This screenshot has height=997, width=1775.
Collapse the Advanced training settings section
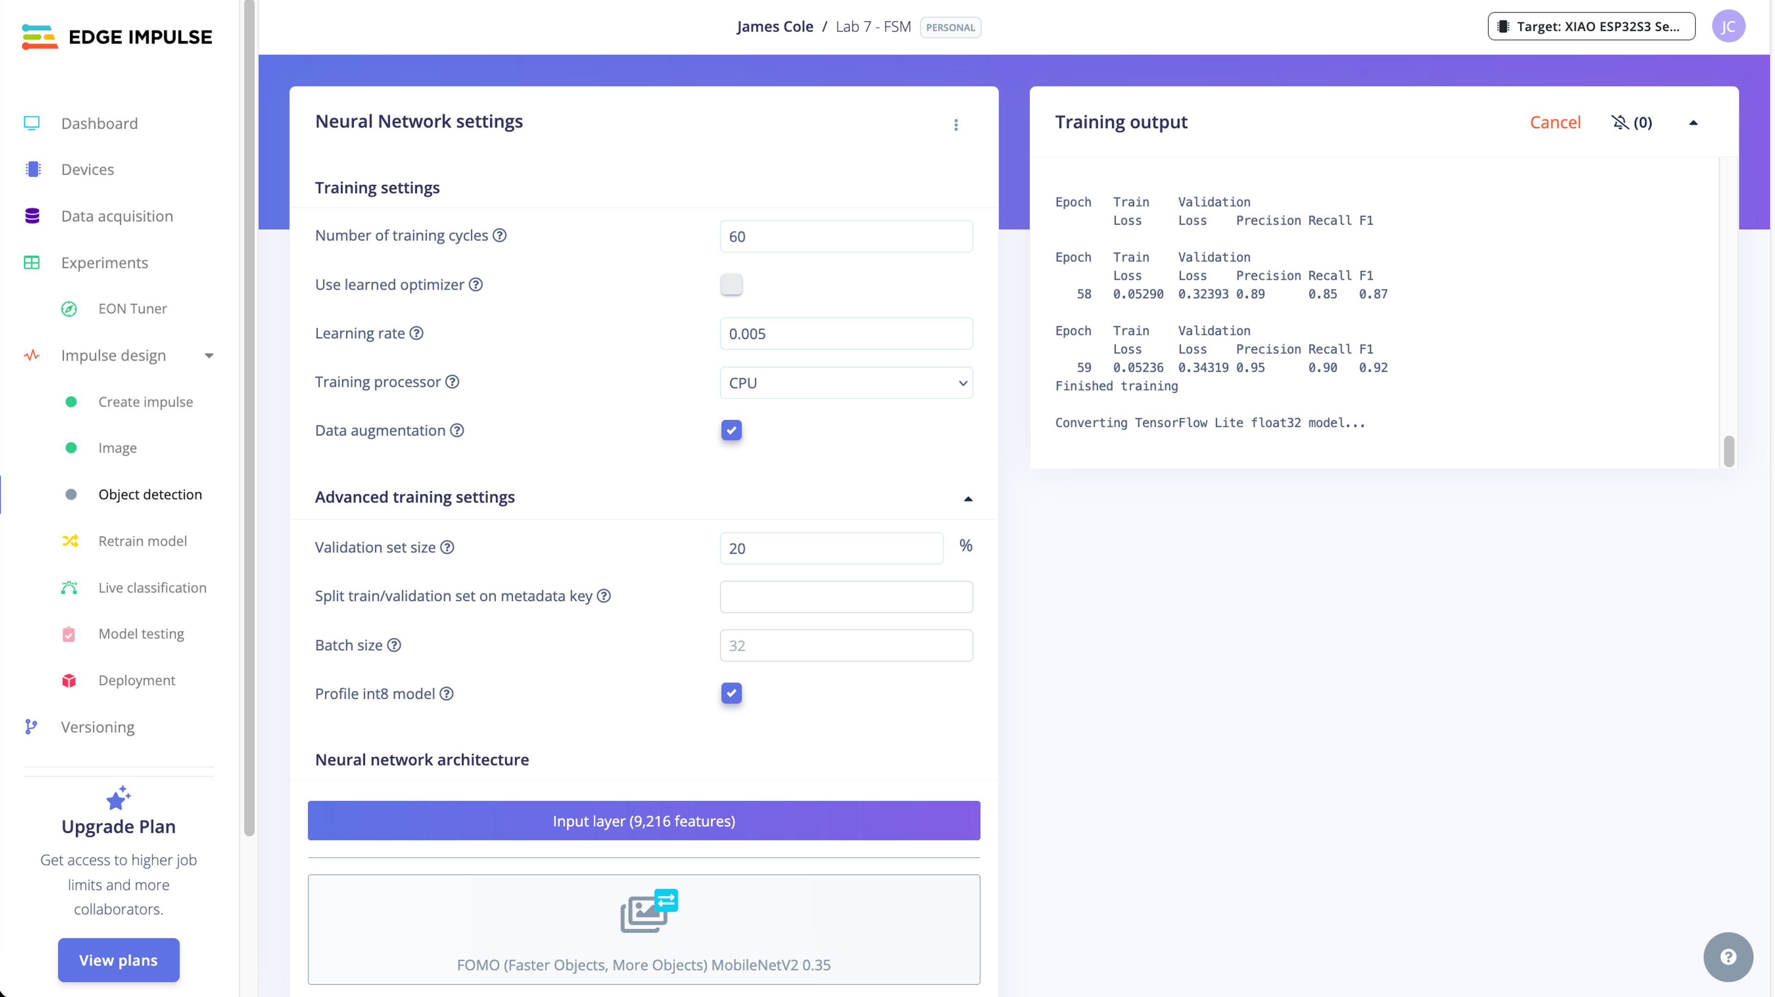click(967, 499)
